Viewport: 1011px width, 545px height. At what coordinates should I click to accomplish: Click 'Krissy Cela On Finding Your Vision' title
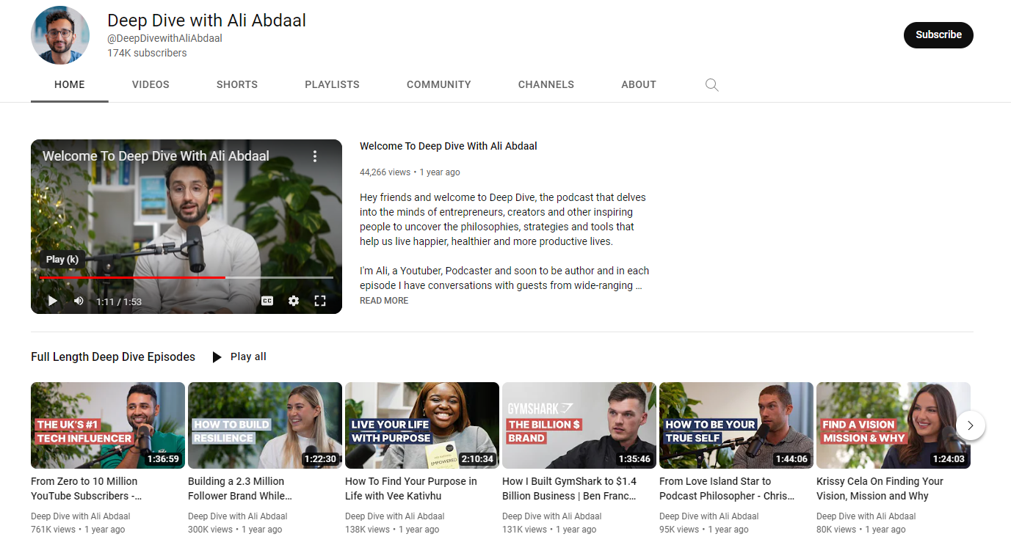[880, 489]
